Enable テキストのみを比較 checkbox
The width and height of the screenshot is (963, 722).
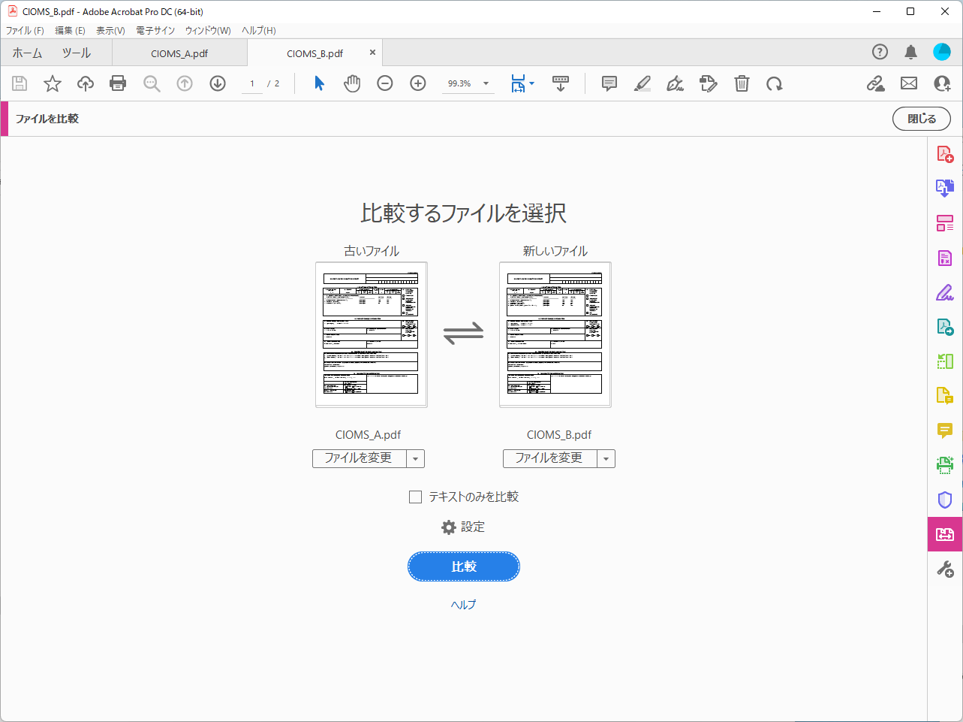pos(415,497)
